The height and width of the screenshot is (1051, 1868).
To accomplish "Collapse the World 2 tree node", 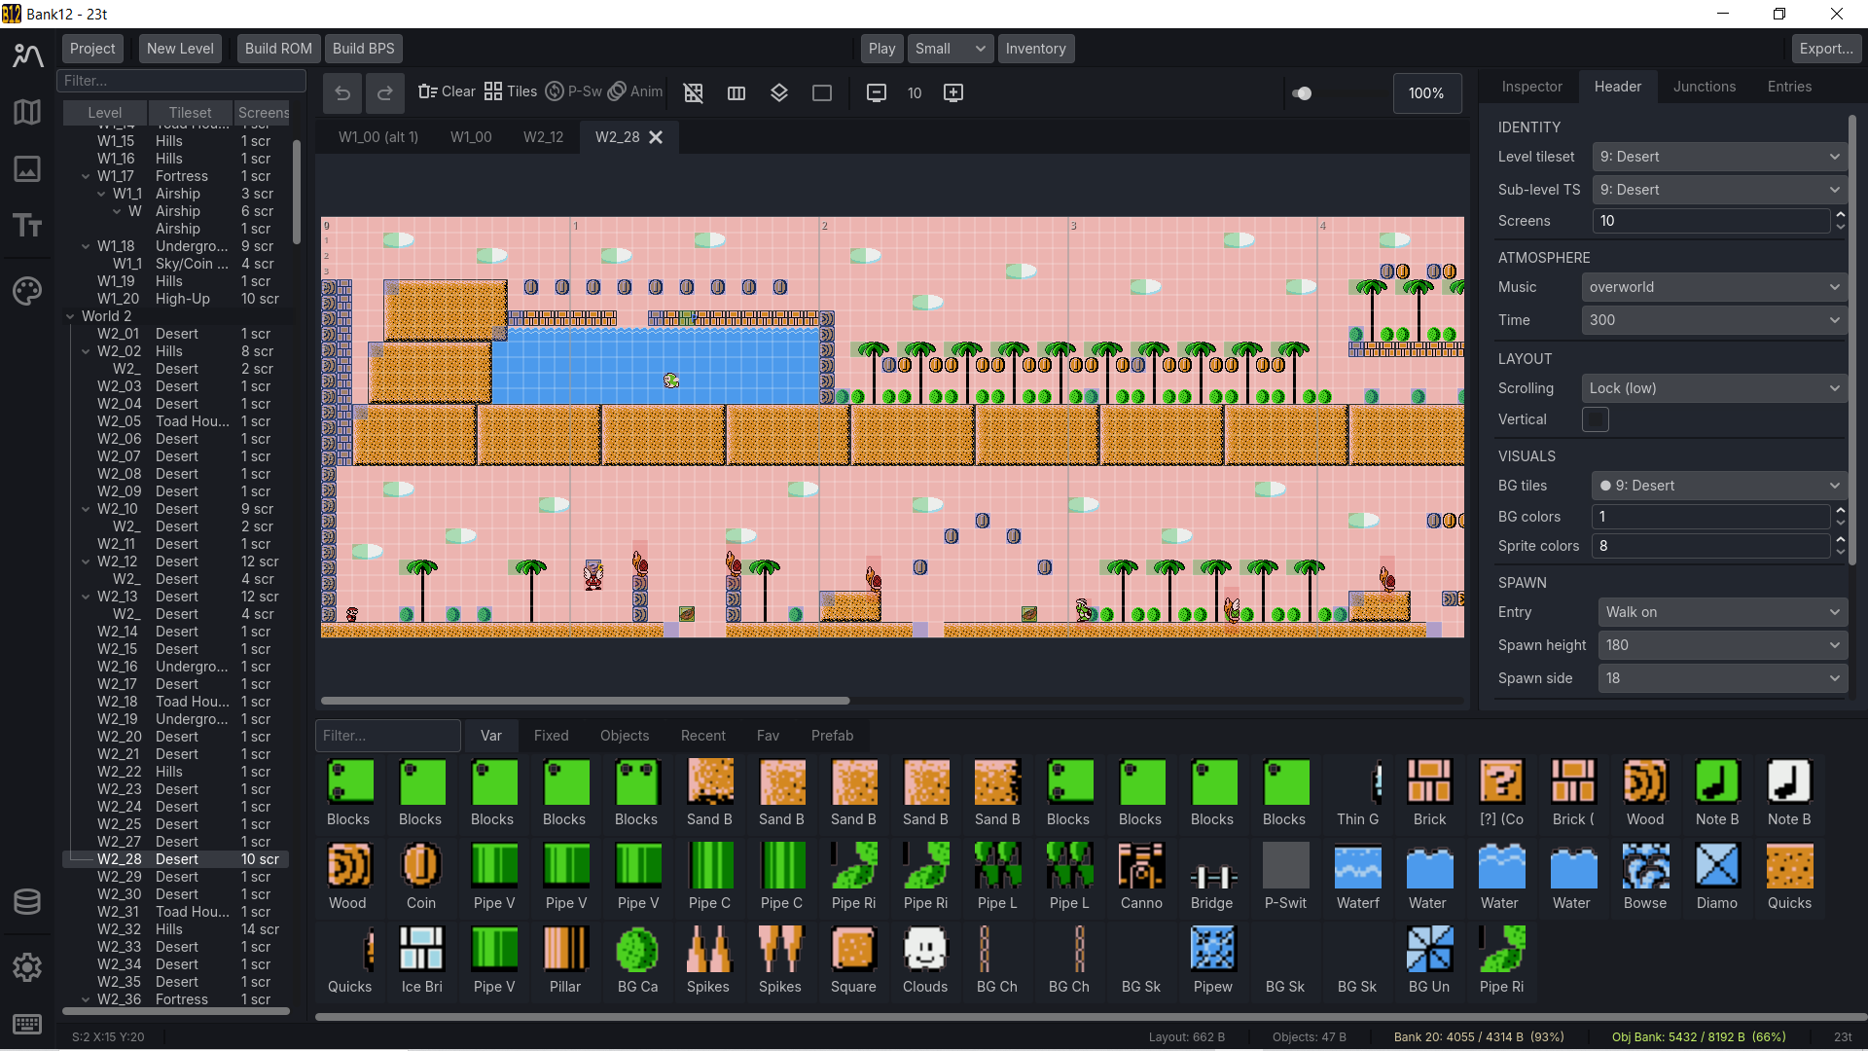I will [70, 316].
